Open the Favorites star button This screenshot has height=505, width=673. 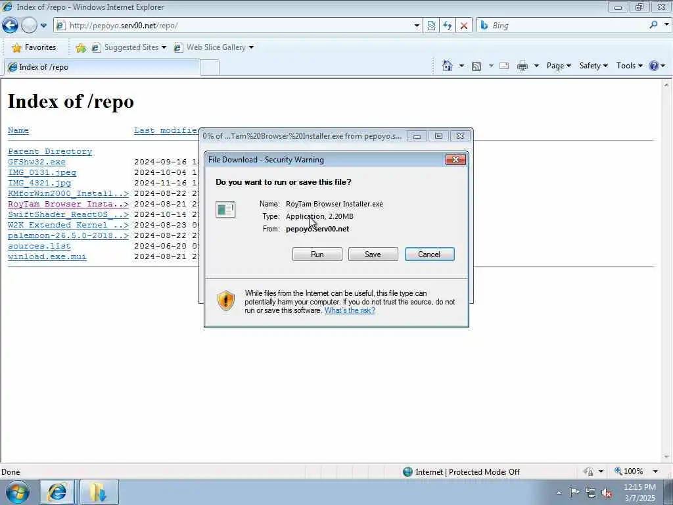click(34, 47)
